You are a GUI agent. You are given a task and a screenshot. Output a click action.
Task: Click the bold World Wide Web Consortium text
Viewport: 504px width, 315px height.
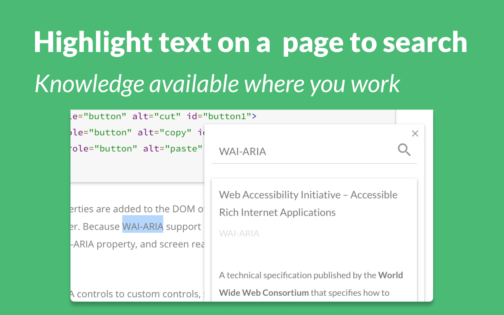click(x=311, y=284)
